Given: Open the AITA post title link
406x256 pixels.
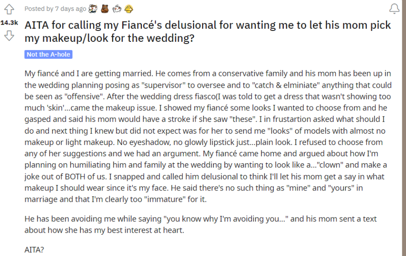Looking at the screenshot, I should (x=208, y=31).
